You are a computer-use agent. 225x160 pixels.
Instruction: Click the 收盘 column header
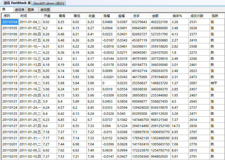(94, 16)
